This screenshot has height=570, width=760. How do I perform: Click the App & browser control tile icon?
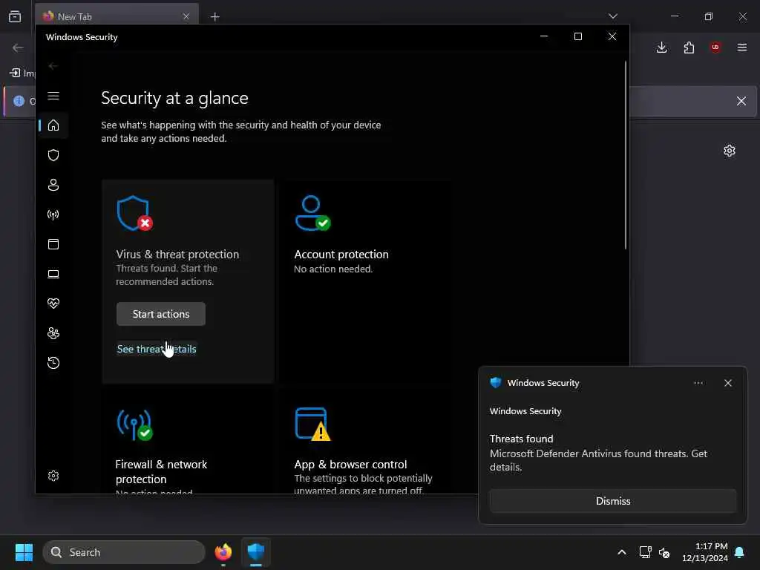pyautogui.click(x=312, y=425)
